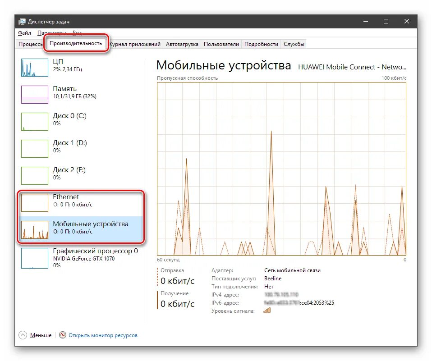Open the Пользователи tab

(x=221, y=44)
